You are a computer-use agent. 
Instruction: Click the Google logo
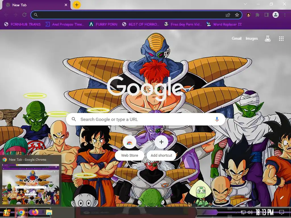tap(145, 89)
